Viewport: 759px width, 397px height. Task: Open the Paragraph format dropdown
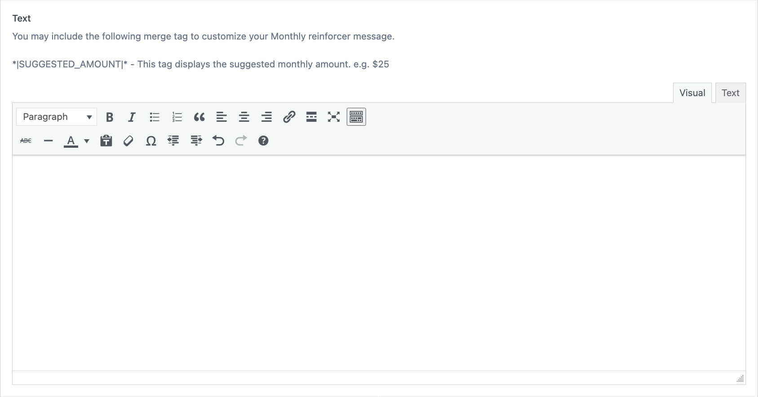[57, 117]
